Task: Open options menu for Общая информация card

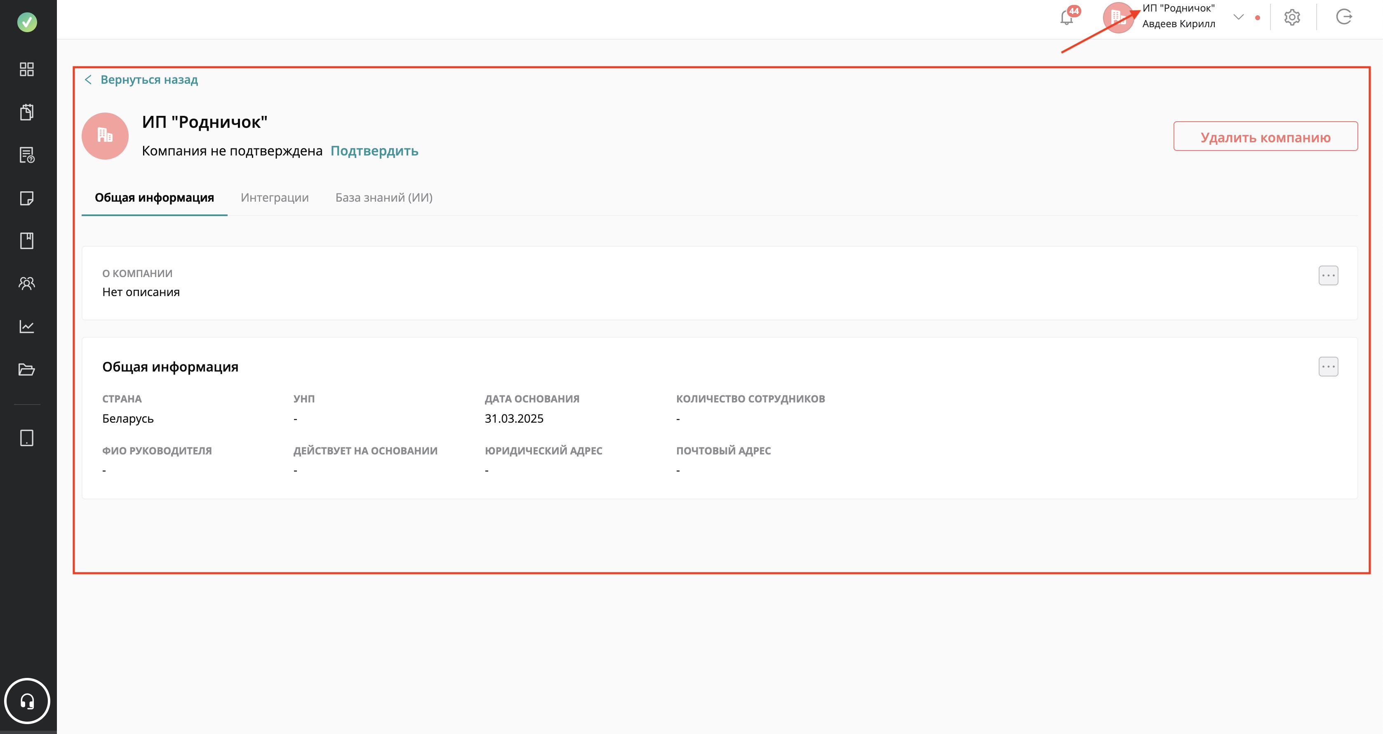Action: pos(1328,367)
